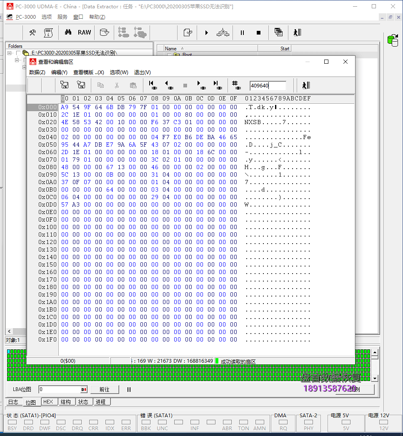Click the export task document icon
403x436 pixels.
188,32
